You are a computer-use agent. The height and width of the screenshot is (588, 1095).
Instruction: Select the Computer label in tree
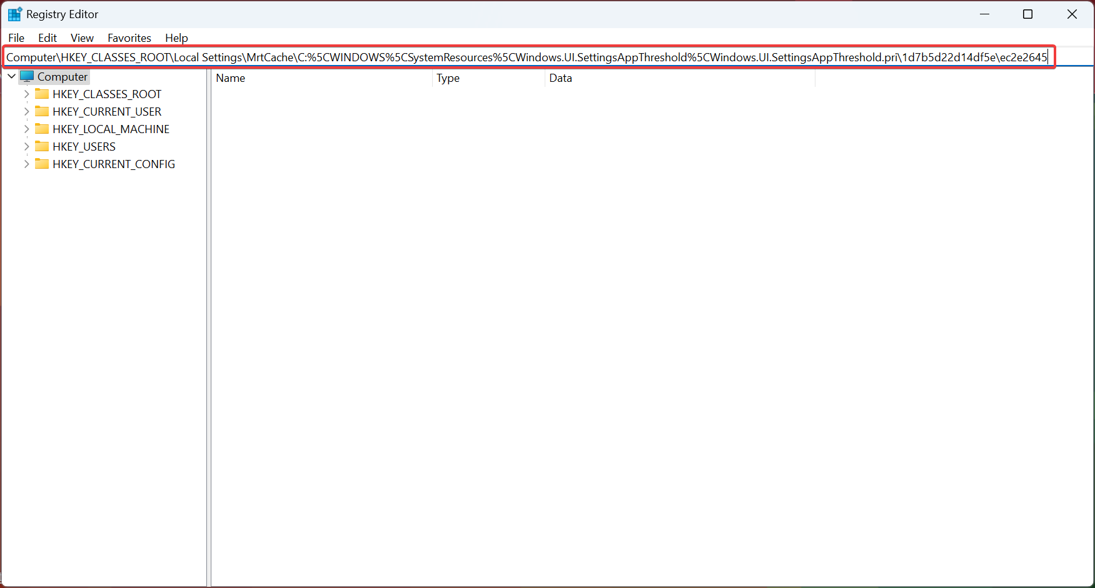(x=63, y=77)
